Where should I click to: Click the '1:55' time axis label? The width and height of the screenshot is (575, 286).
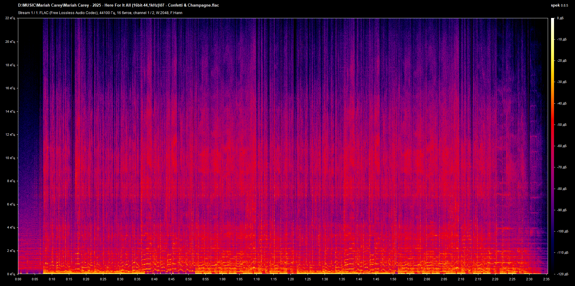pos(410,279)
